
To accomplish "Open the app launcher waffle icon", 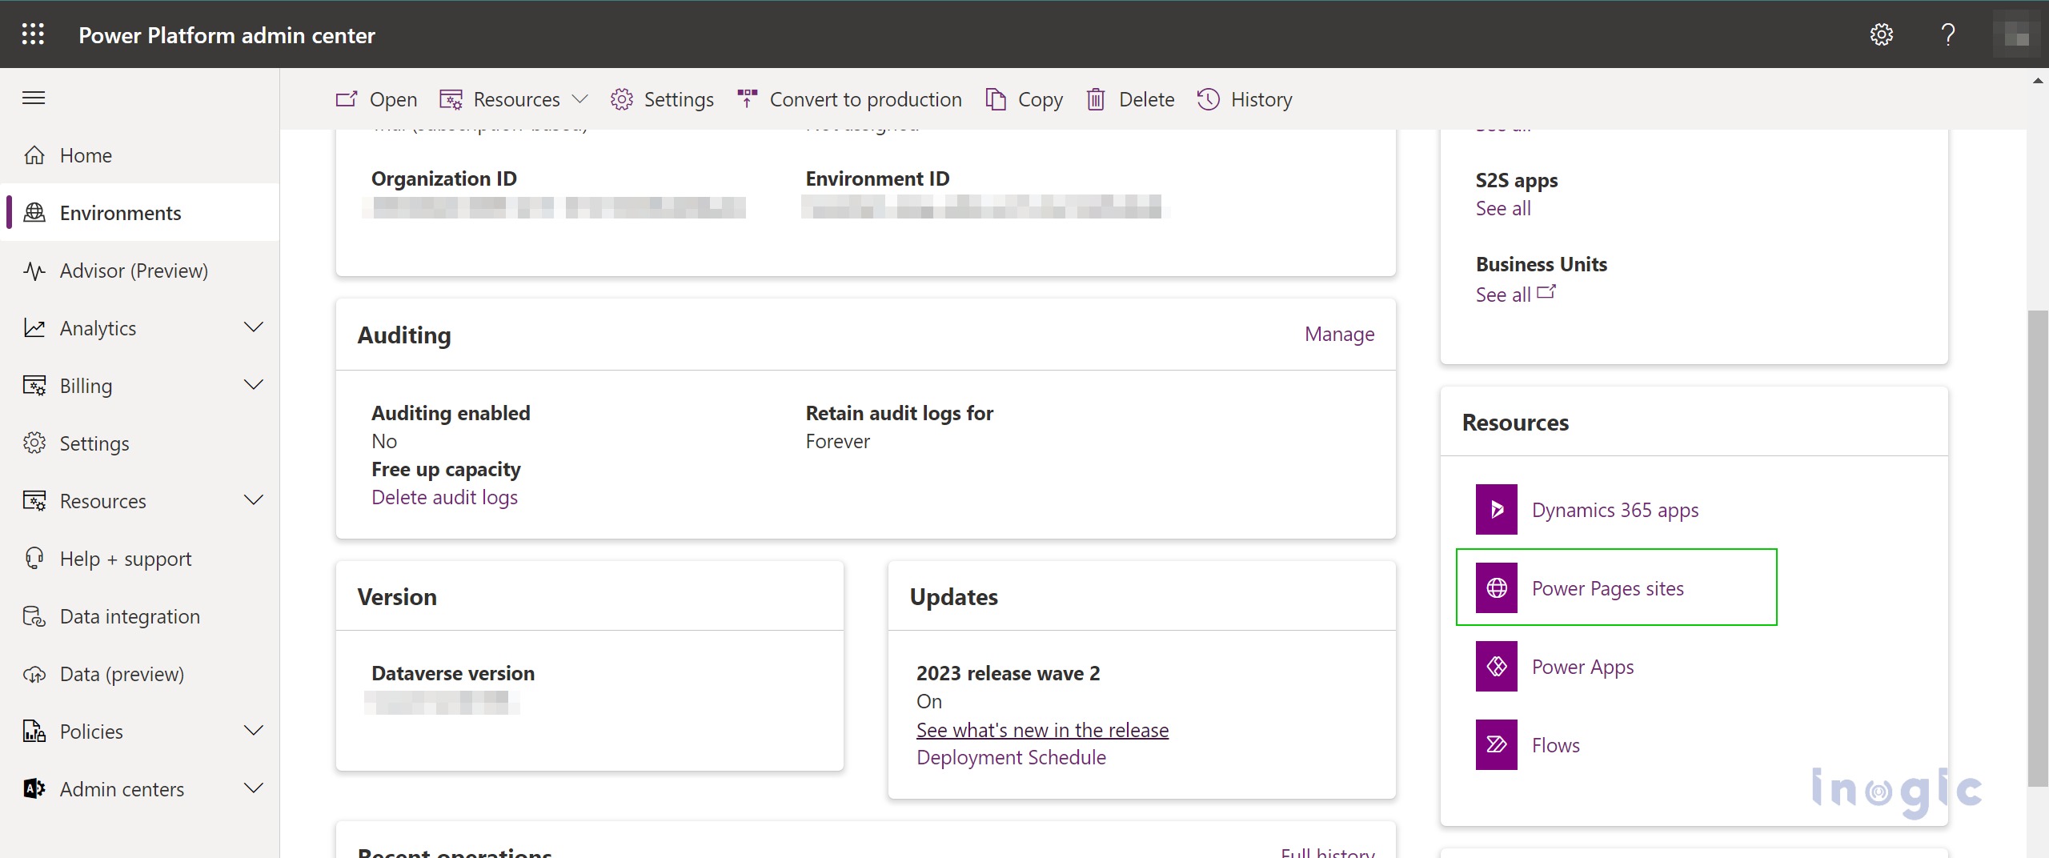I will click(33, 34).
